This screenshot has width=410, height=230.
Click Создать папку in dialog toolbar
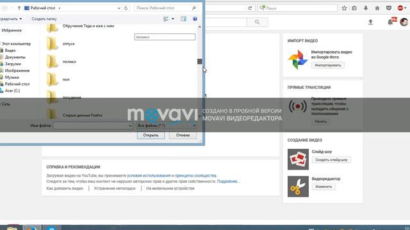[x=44, y=19]
